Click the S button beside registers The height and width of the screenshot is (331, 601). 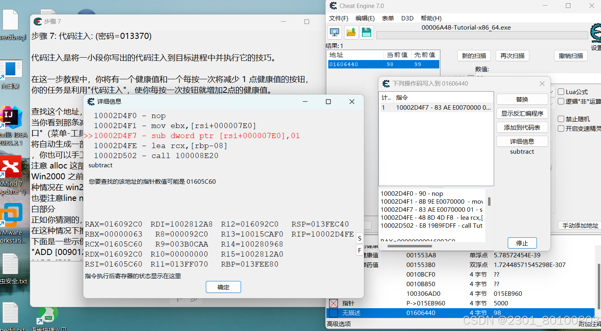[x=360, y=239]
